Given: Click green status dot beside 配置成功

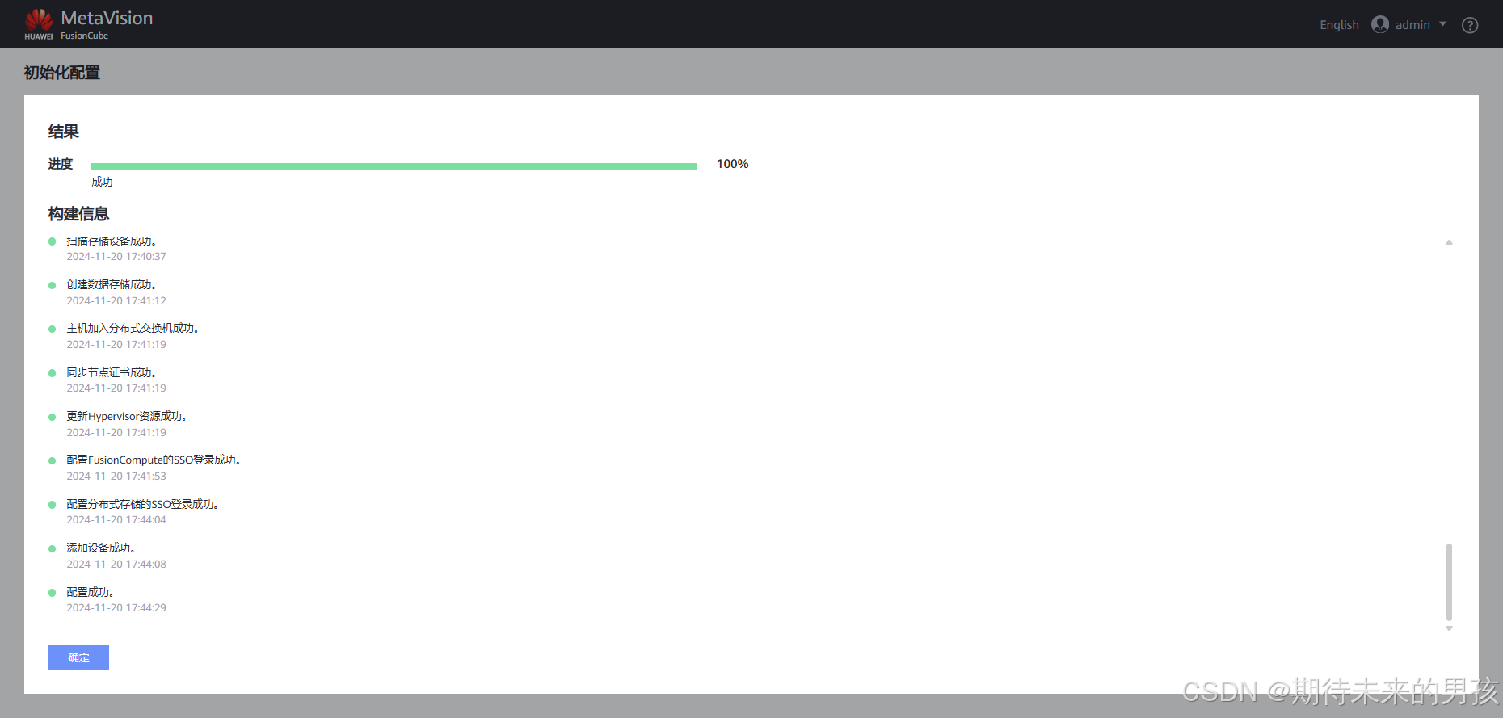Looking at the screenshot, I should click(x=53, y=593).
